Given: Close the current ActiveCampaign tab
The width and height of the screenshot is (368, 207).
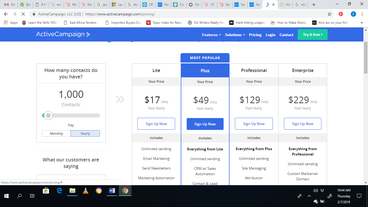Looking at the screenshot, I should [x=273, y=5].
